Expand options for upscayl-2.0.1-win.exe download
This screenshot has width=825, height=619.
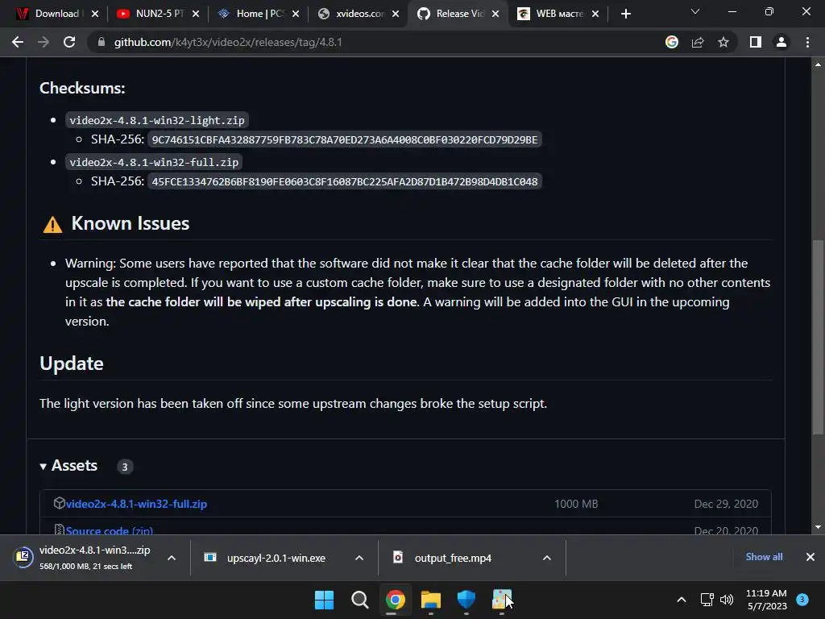click(359, 558)
